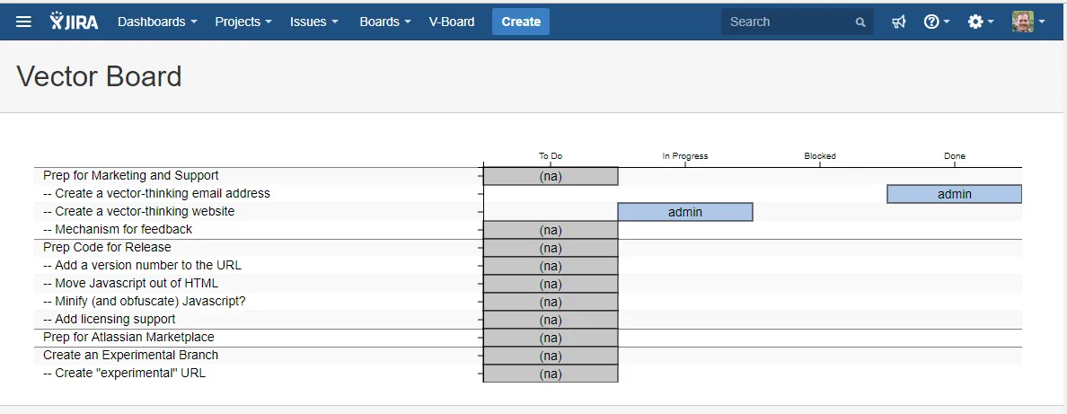Click 'Create "experimental" URL' row label
The image size is (1067, 414).
click(125, 374)
